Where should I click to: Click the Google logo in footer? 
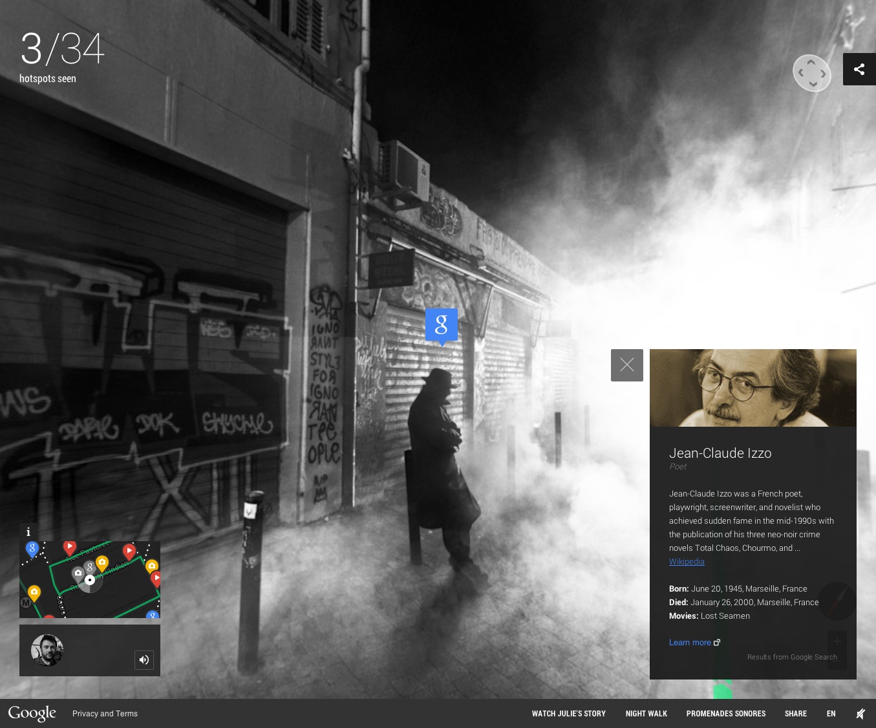coord(32,714)
